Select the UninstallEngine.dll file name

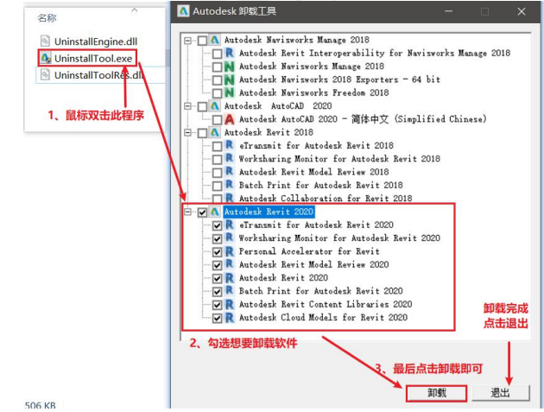coord(96,41)
